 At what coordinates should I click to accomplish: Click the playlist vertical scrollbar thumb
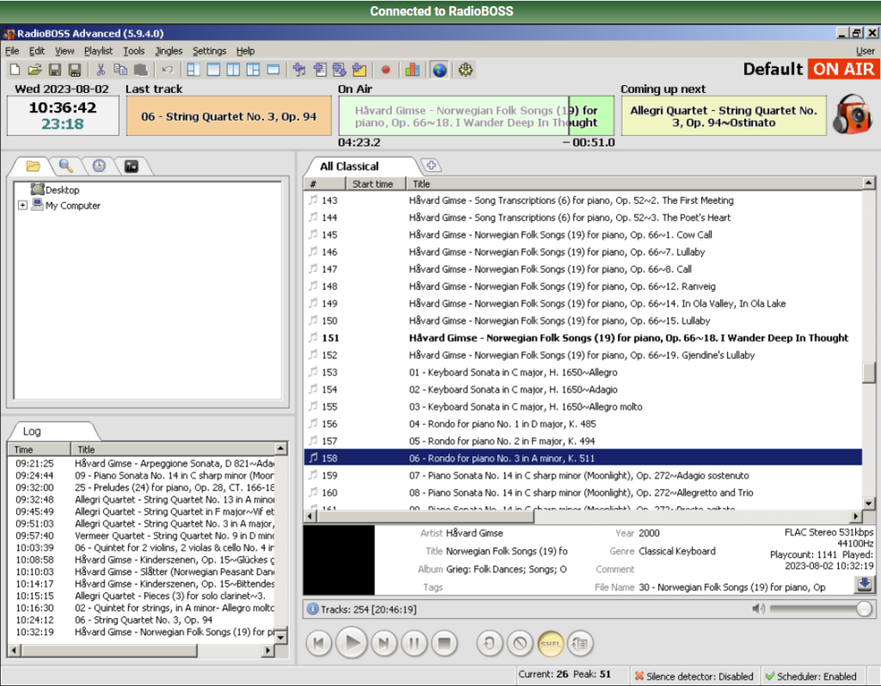(x=869, y=373)
